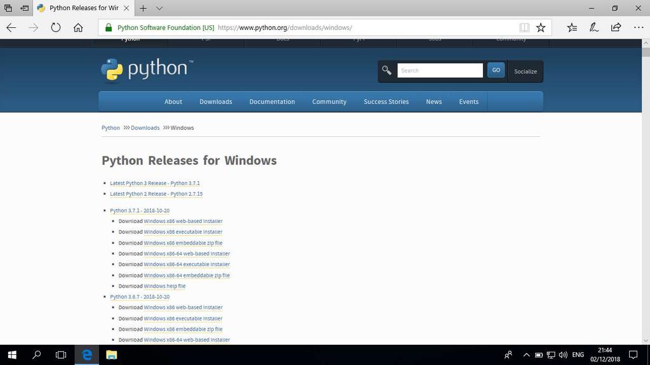Download 3.7.1 Windows x86-64 web-based installer

click(x=187, y=253)
